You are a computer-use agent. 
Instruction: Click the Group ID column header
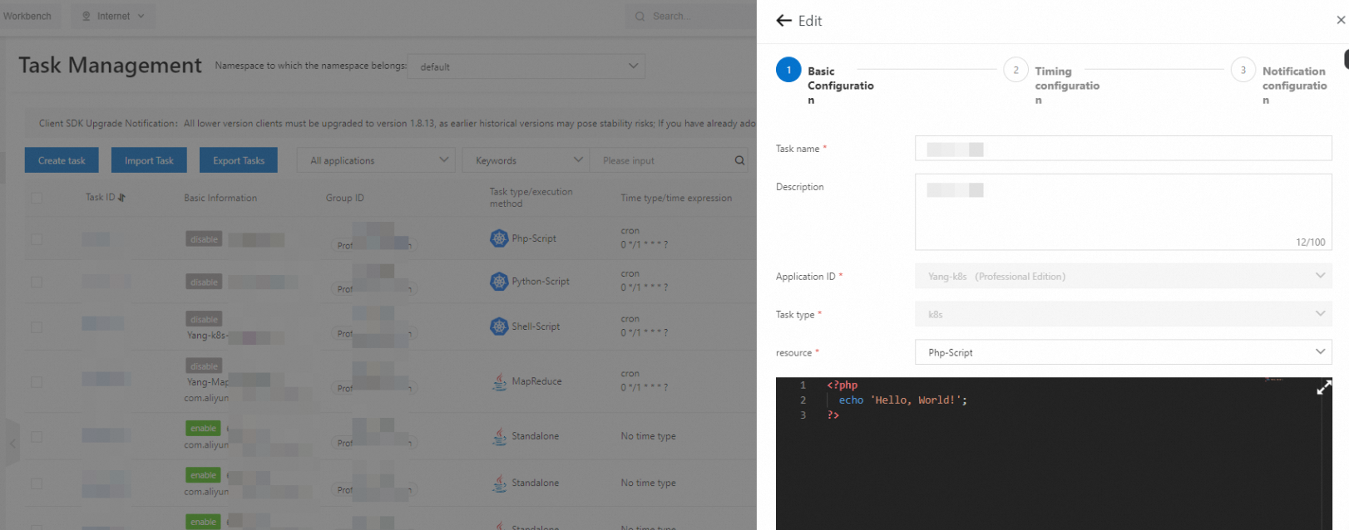345,198
